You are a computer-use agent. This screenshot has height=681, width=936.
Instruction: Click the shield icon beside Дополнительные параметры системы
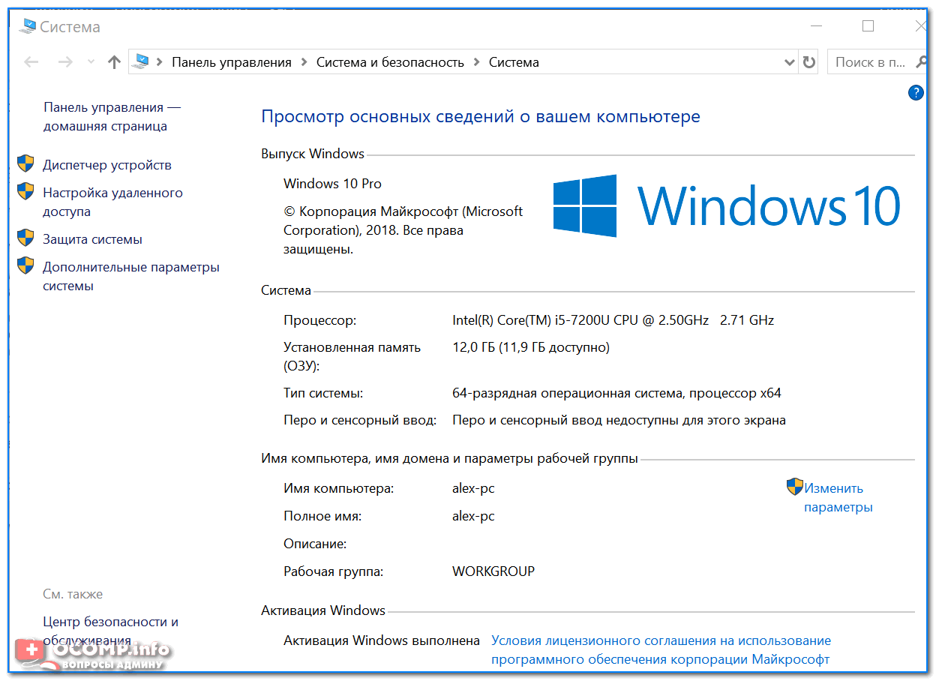(25, 266)
